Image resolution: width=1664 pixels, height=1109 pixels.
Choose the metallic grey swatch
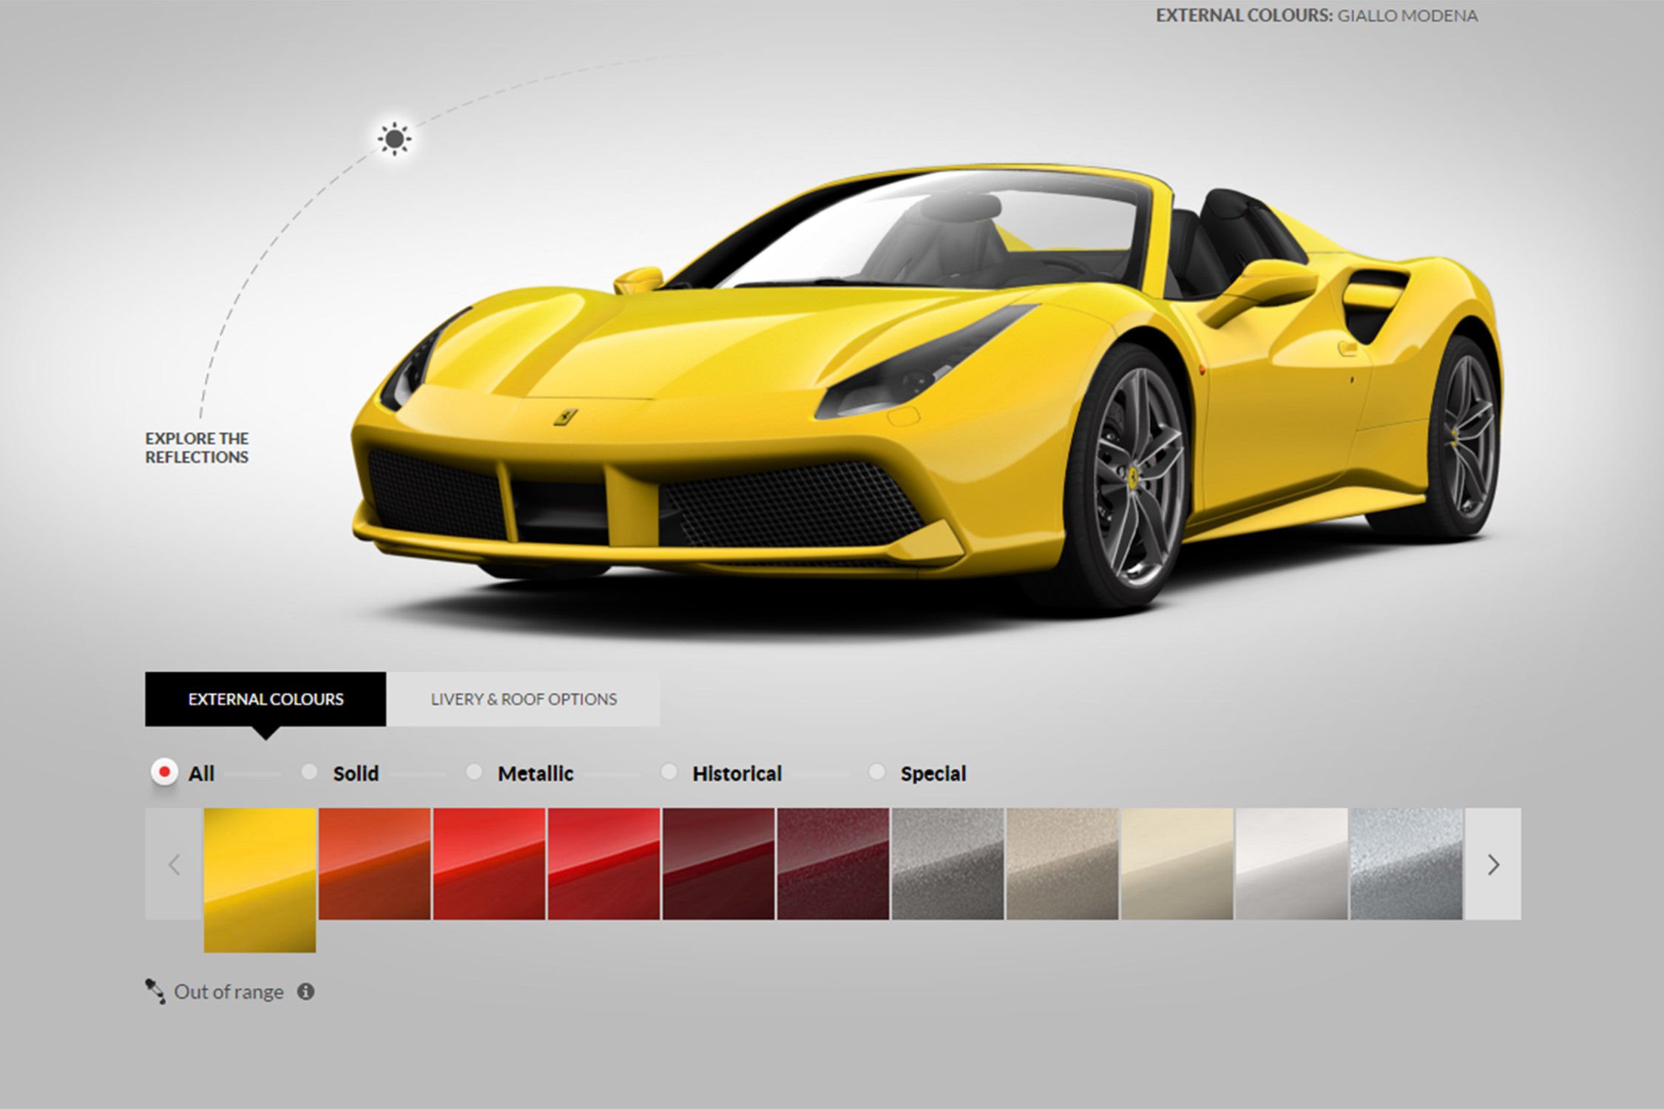coord(947,864)
